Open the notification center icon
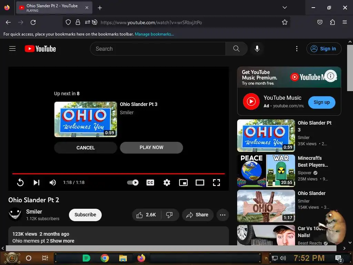The width and height of the screenshot is (353, 265). 339,258
